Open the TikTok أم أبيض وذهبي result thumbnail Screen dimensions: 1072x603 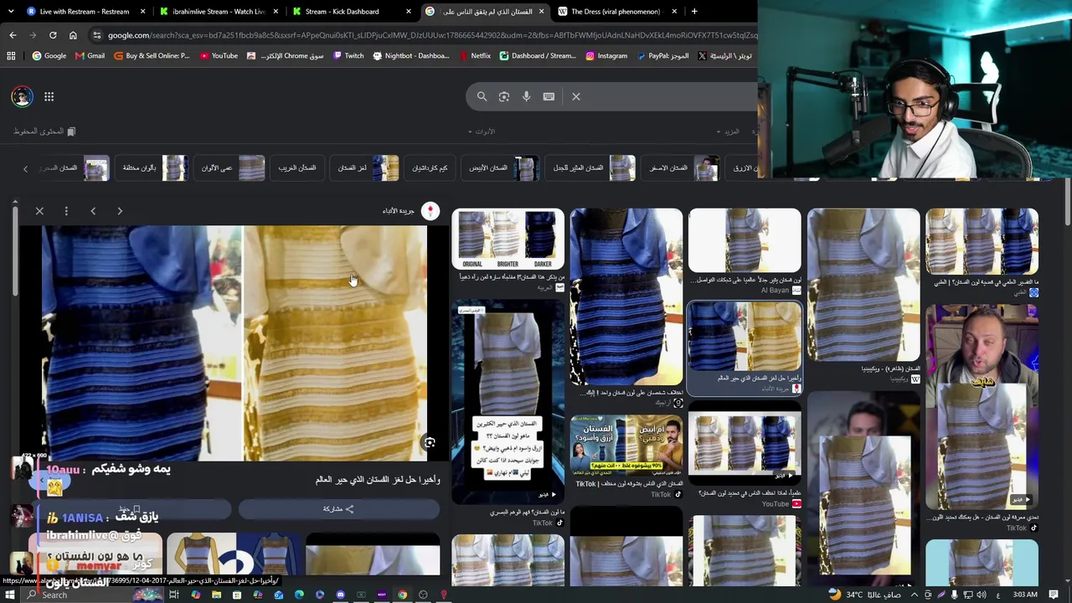coord(626,446)
